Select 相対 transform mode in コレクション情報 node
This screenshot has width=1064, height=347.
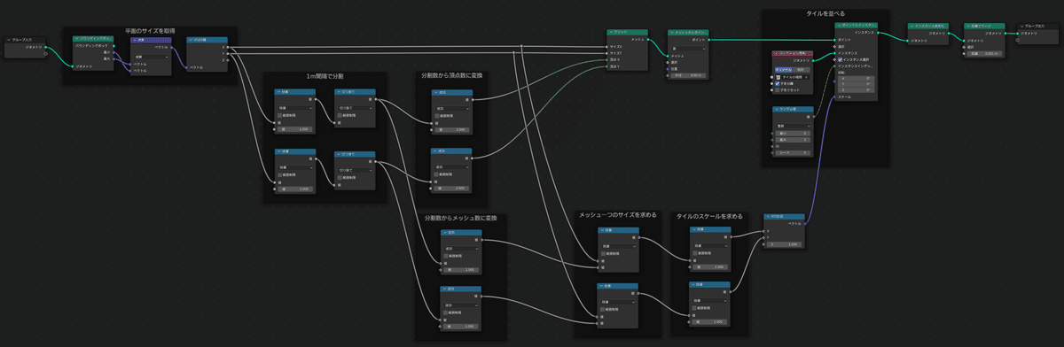point(801,69)
